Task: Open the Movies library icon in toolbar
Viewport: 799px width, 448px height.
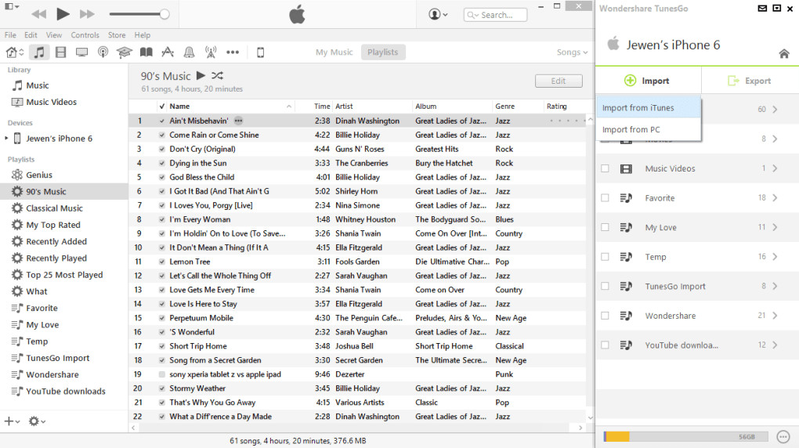Action: coord(60,52)
